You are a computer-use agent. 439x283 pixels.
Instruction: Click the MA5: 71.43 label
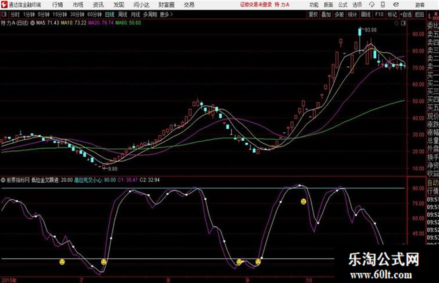point(47,23)
